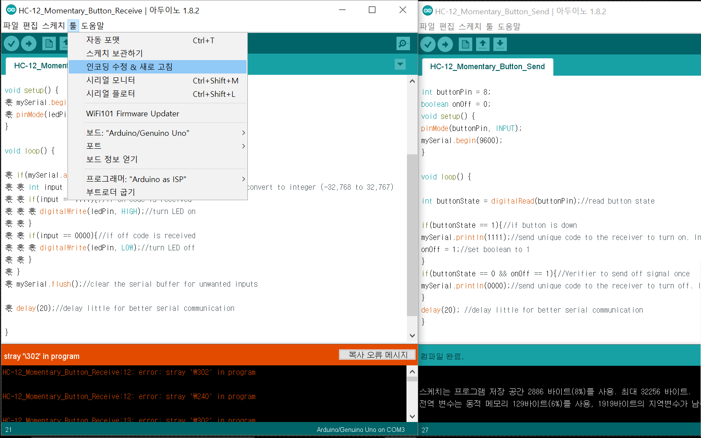701x438 pixels.
Task: Open Serial Monitor magnifier icon in Receive window
Action: [403, 43]
